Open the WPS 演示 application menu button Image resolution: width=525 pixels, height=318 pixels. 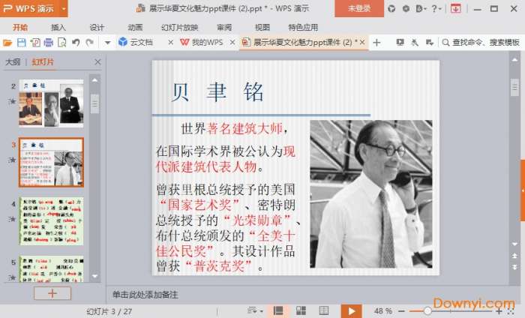(x=29, y=8)
